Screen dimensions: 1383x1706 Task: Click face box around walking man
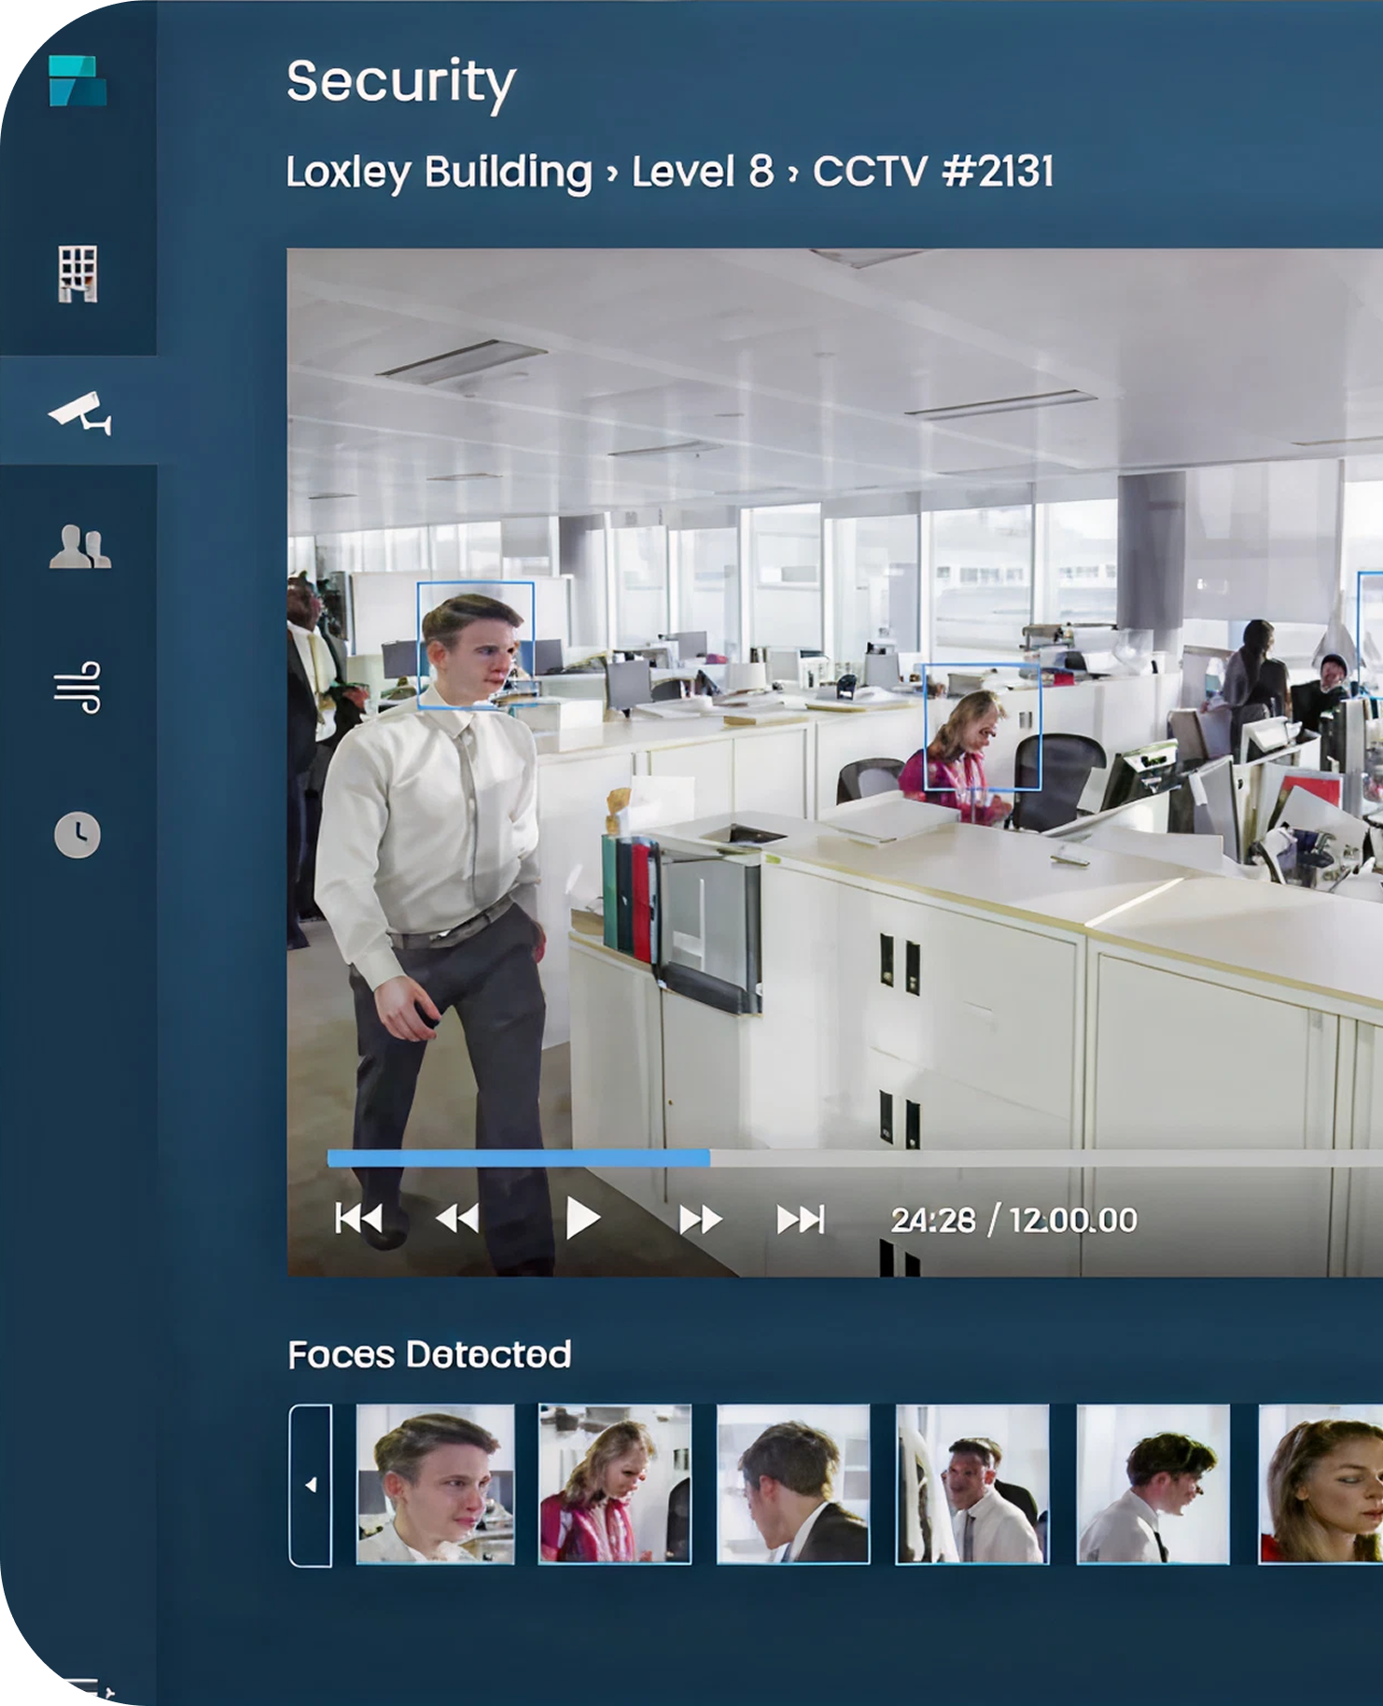[475, 646]
